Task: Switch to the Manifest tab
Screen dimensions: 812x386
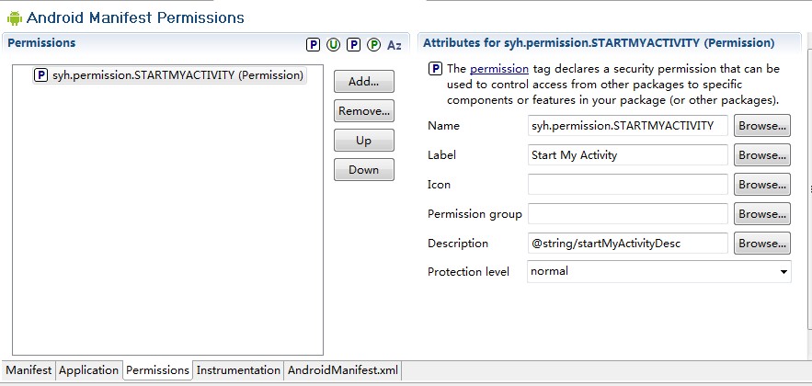Action: 29,370
